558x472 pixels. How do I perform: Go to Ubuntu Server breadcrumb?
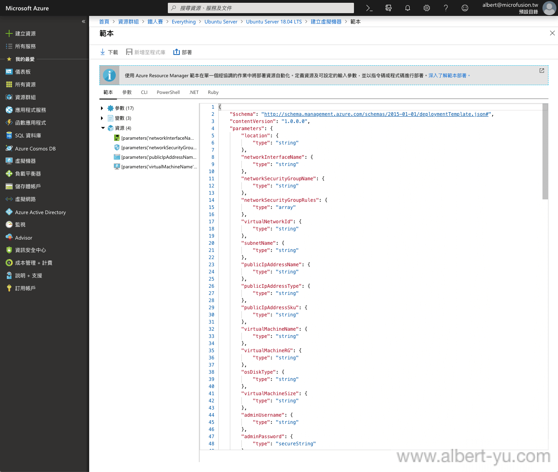click(221, 21)
